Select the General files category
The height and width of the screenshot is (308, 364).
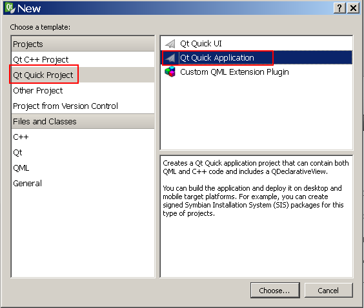pos(83,183)
